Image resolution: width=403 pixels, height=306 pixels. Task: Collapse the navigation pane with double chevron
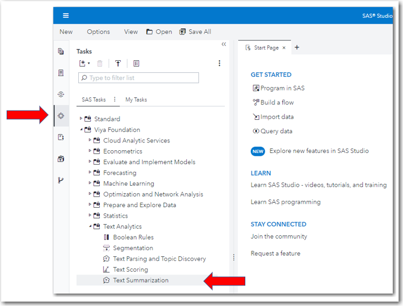224,44
